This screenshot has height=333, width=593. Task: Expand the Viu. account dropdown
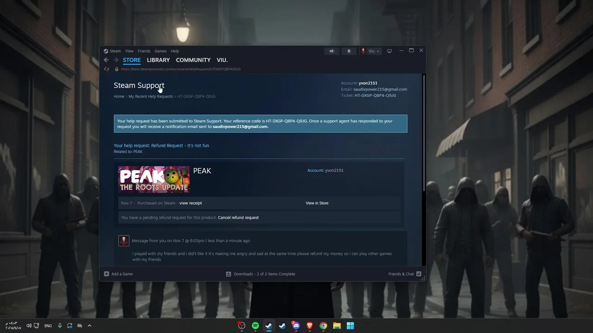pos(371,51)
